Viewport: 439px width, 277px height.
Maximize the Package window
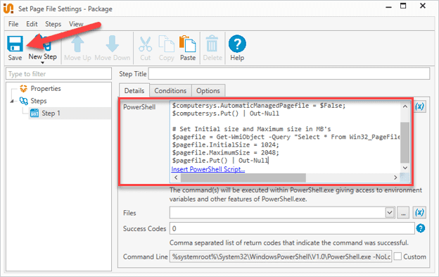tap(403, 6)
